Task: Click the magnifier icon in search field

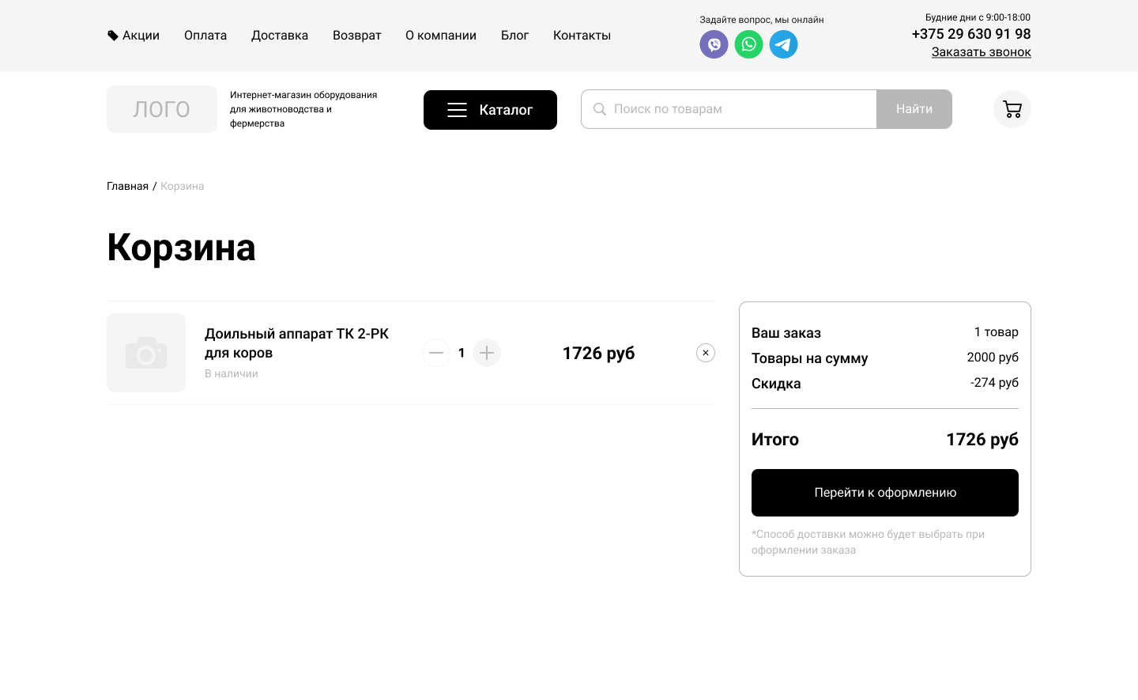Action: click(600, 109)
